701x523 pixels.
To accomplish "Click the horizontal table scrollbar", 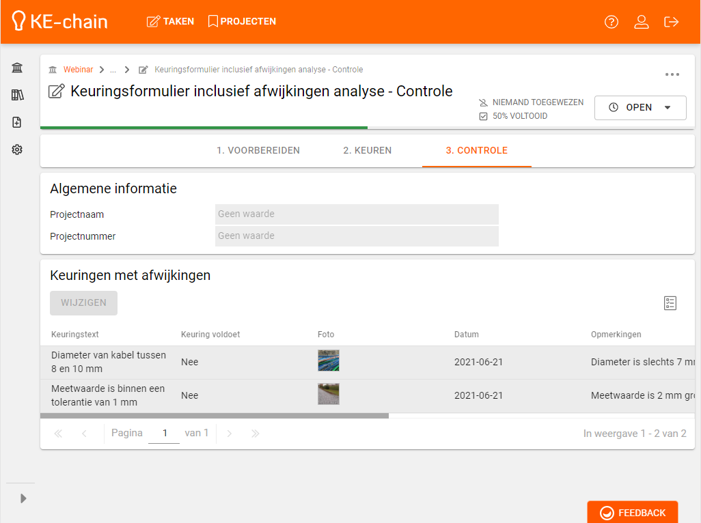I will [x=215, y=415].
